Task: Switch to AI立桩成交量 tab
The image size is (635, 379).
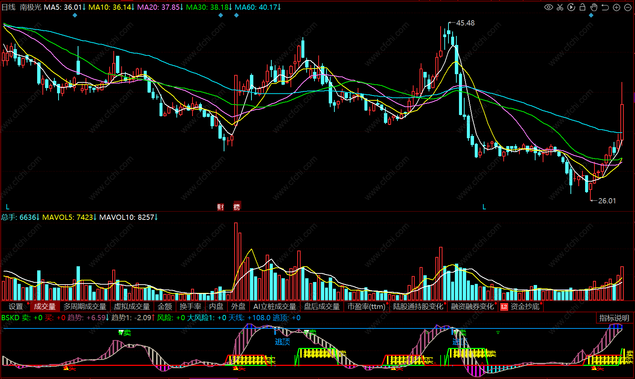Action: [275, 306]
